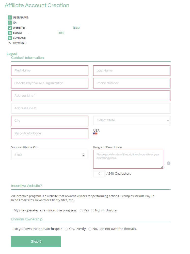
Task: Click the Logout link
Action: [x=12, y=53]
